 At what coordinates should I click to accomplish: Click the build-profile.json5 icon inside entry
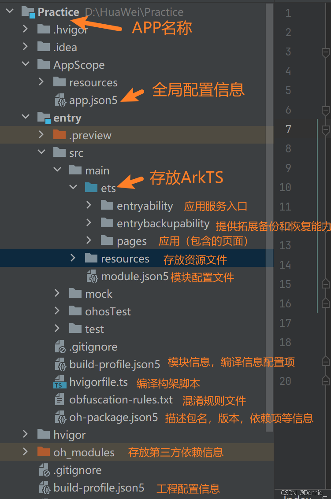(60, 364)
